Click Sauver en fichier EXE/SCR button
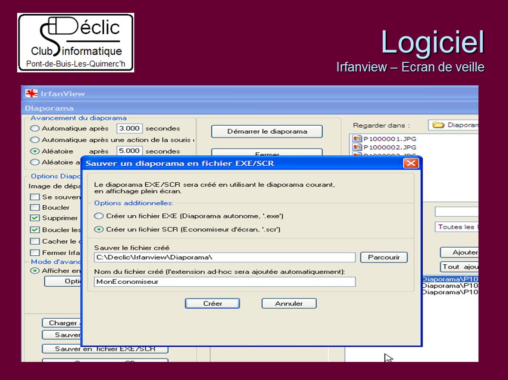508x380 pixels. (x=105, y=349)
